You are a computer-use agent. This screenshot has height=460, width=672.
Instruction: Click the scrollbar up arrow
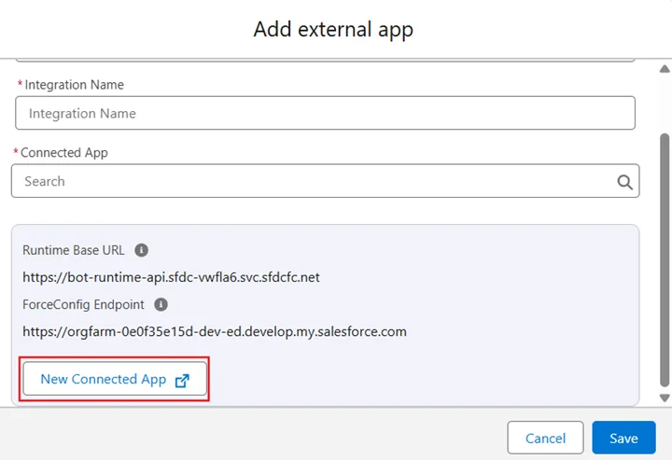tap(664, 67)
